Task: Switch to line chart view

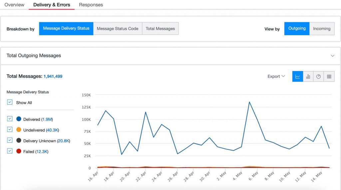Action: coord(297,76)
